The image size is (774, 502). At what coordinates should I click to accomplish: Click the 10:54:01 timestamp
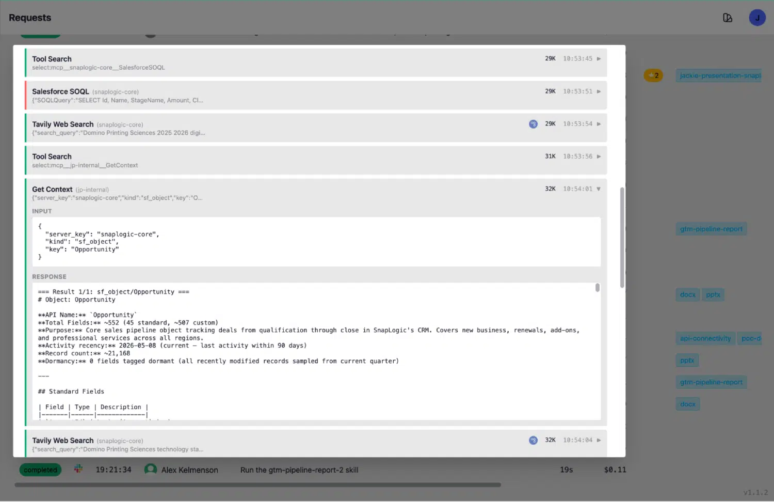[578, 189]
